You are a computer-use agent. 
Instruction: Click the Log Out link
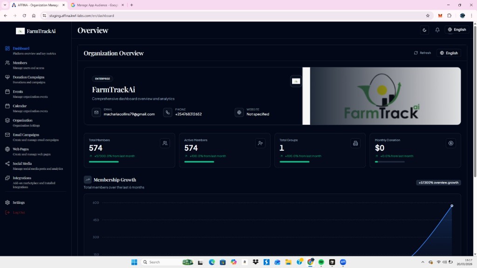(19, 212)
